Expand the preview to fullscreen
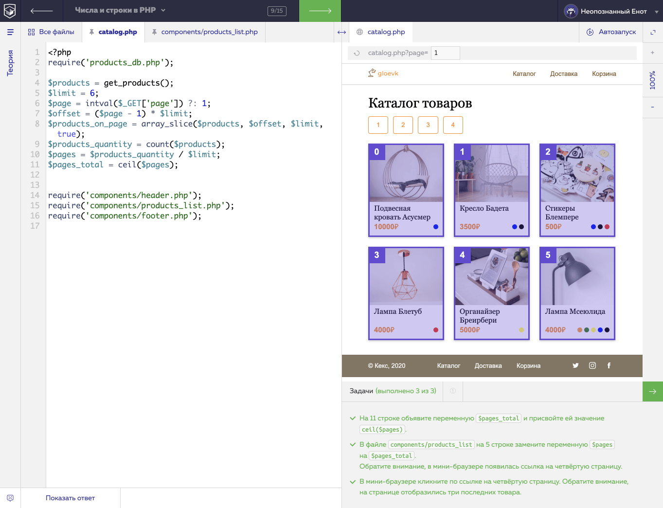Image resolution: width=663 pixels, height=508 pixels. (653, 32)
